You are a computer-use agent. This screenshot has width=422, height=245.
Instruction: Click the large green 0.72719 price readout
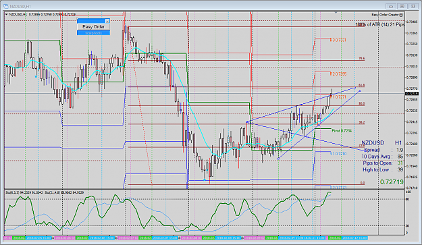click(x=392, y=182)
